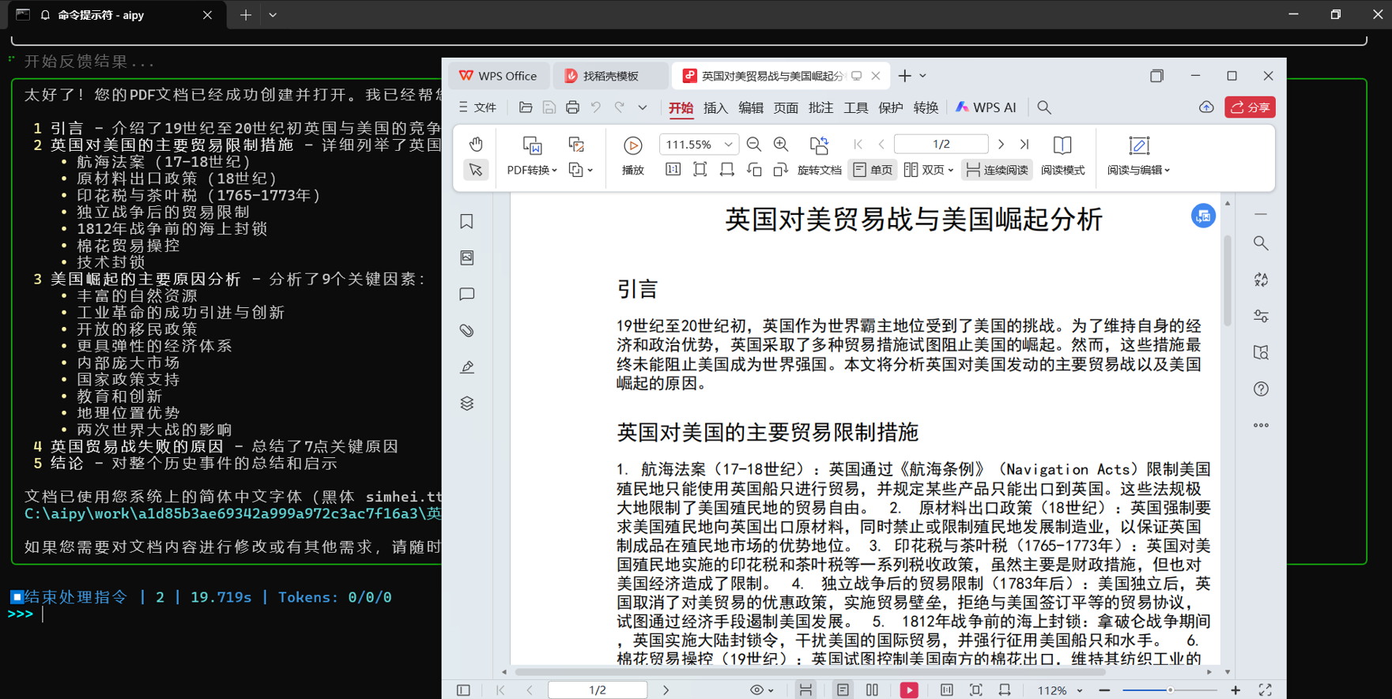
Task: Click the zoom in magnifier icon
Action: [781, 145]
